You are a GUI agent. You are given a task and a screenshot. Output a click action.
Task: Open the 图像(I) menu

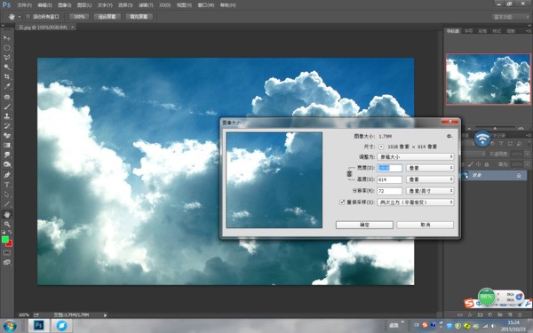(x=65, y=5)
